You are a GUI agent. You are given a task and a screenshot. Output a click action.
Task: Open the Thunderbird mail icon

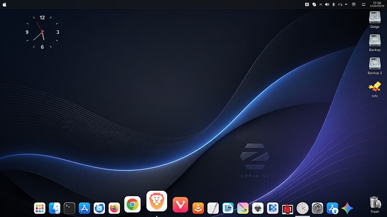pos(99,208)
